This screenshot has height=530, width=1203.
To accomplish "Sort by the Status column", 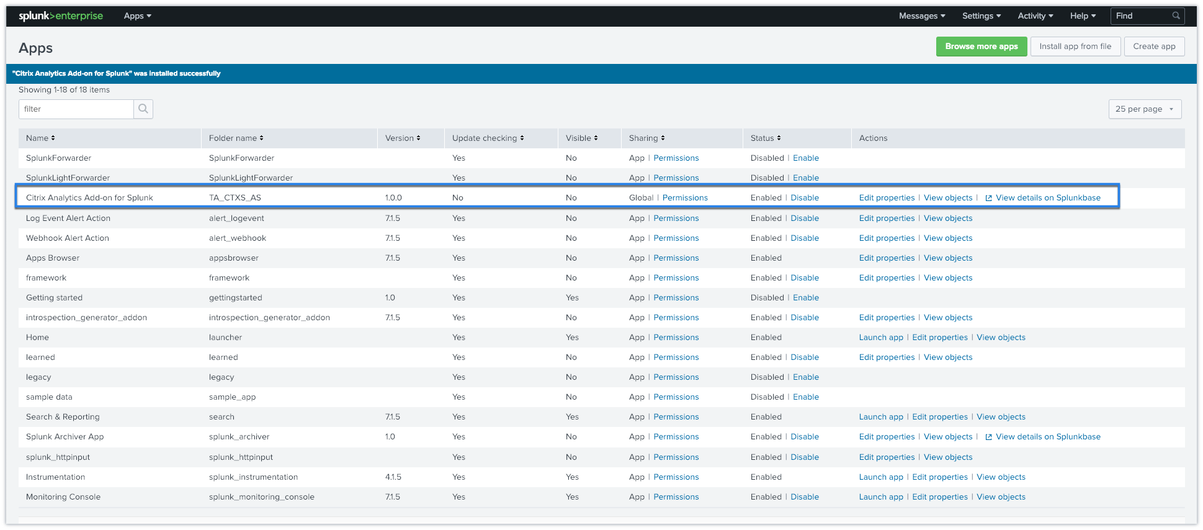I will [766, 138].
